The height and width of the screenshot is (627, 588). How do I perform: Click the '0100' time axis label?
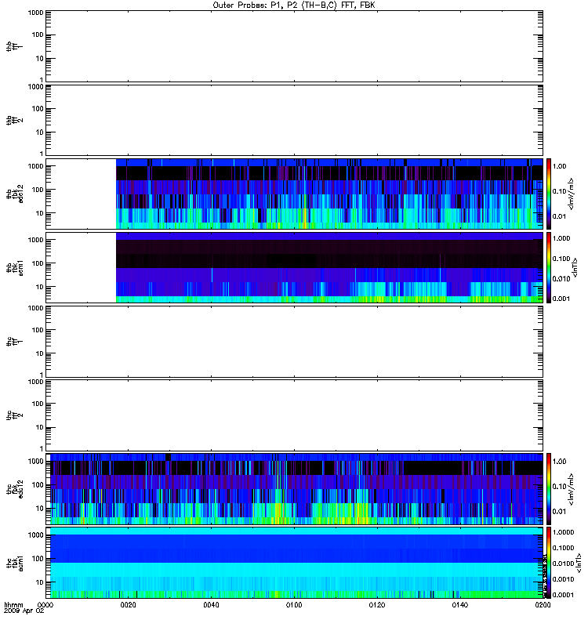[294, 605]
